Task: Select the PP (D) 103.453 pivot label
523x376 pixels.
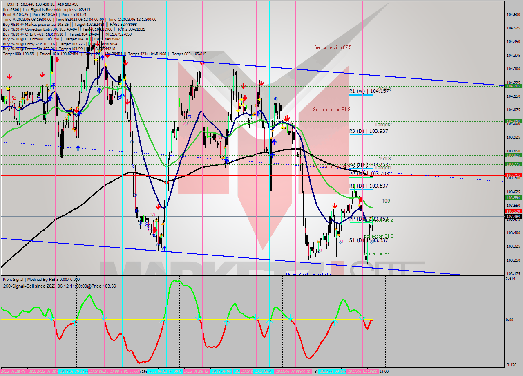Action: click(369, 219)
